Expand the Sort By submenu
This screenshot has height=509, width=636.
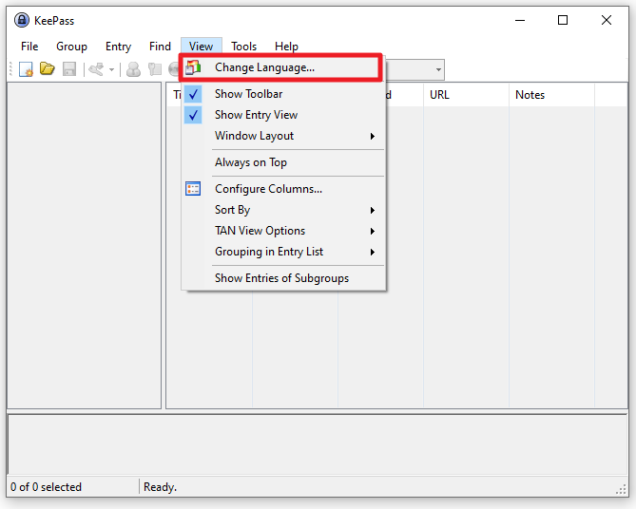(283, 210)
